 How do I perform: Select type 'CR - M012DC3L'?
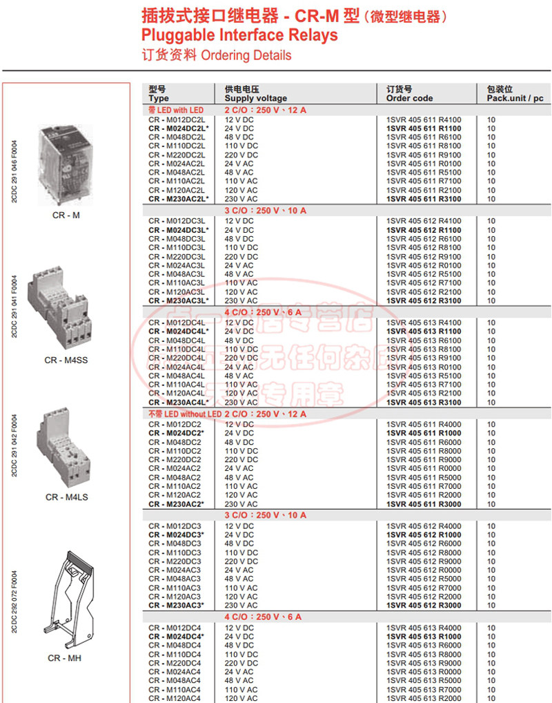coord(177,221)
